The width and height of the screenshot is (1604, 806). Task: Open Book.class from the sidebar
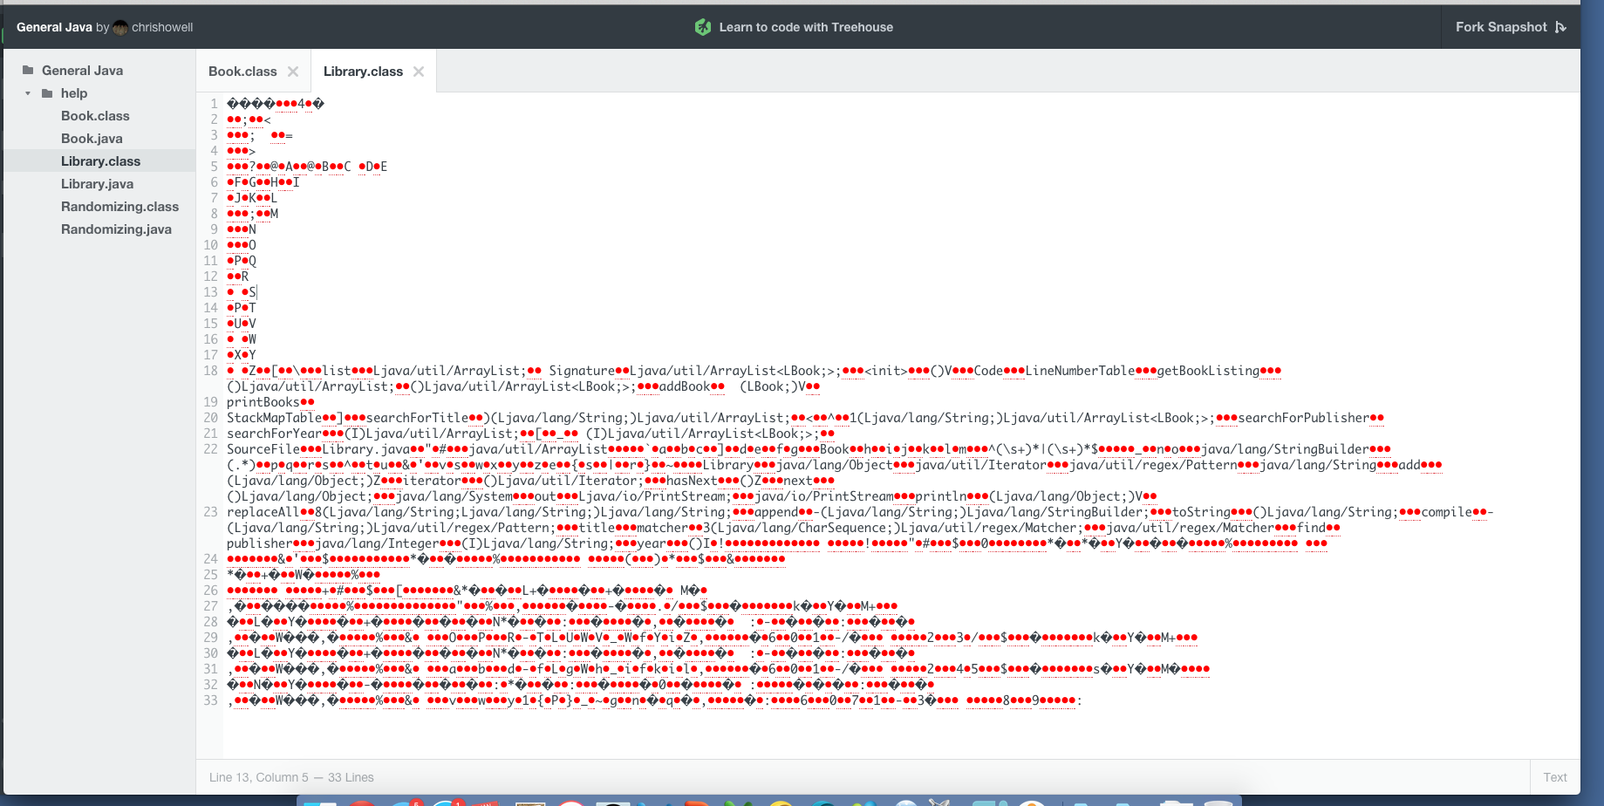(95, 116)
